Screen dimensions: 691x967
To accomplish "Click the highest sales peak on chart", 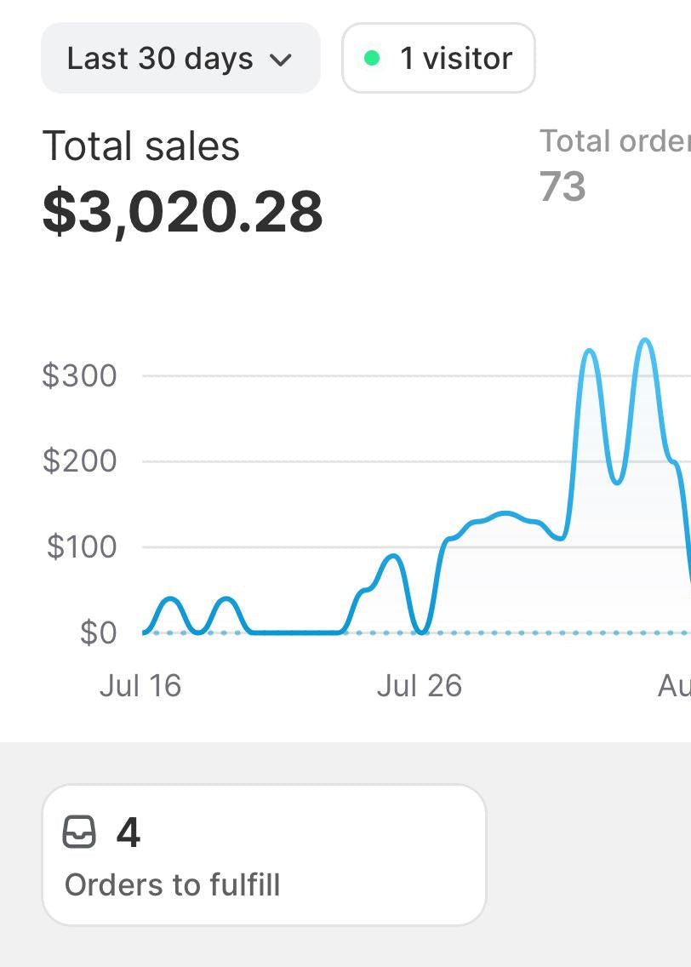I will (645, 340).
